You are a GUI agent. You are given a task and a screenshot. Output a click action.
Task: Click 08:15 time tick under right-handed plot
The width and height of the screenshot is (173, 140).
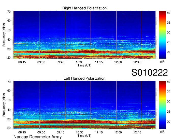click(22, 62)
